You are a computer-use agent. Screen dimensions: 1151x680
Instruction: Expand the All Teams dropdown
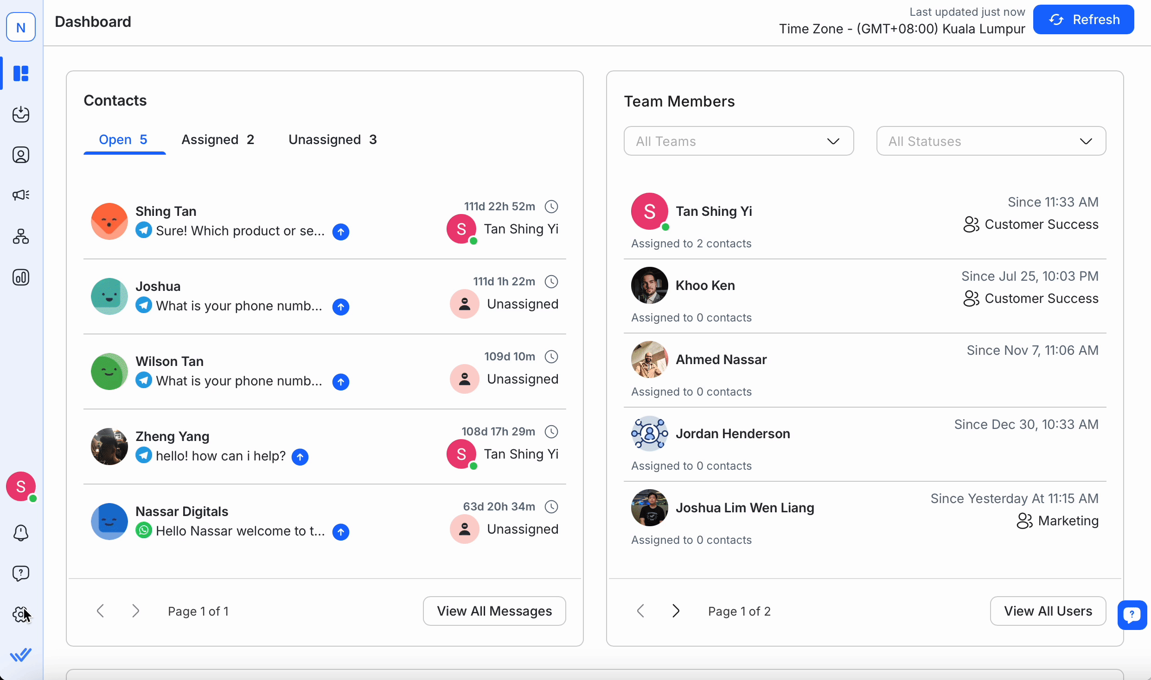tap(738, 141)
